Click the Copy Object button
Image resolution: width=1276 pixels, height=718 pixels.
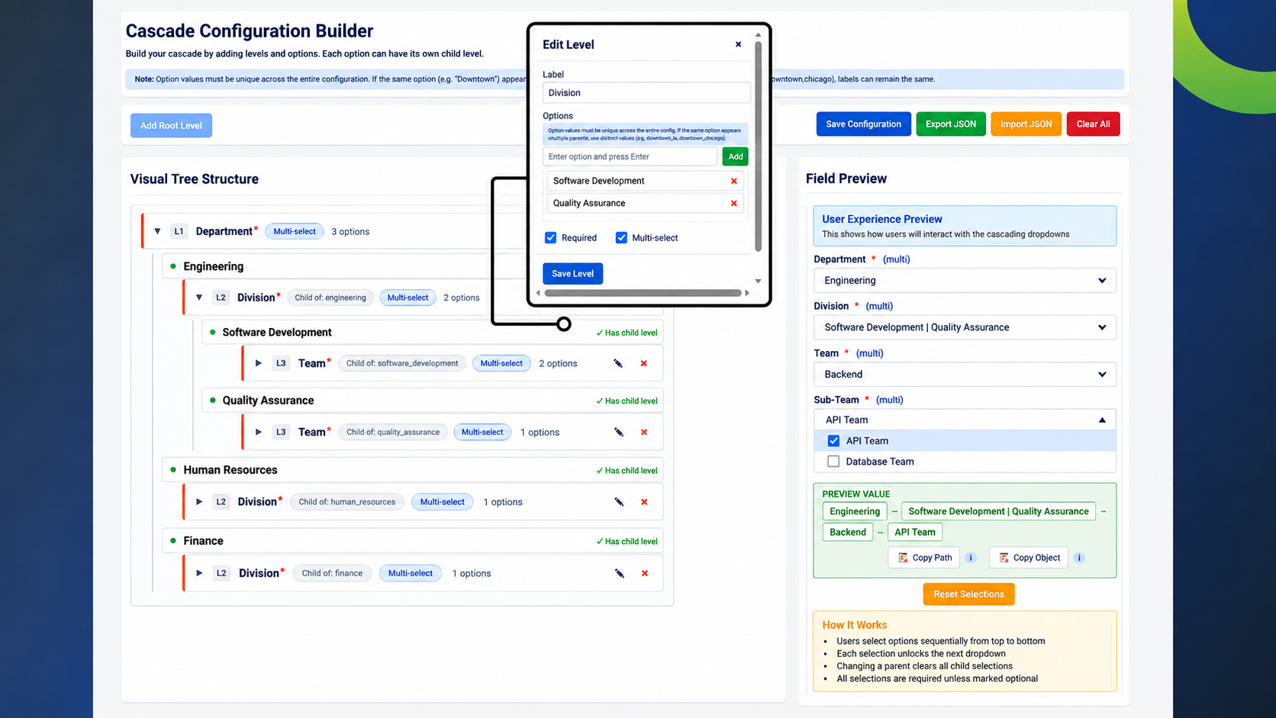1029,558
